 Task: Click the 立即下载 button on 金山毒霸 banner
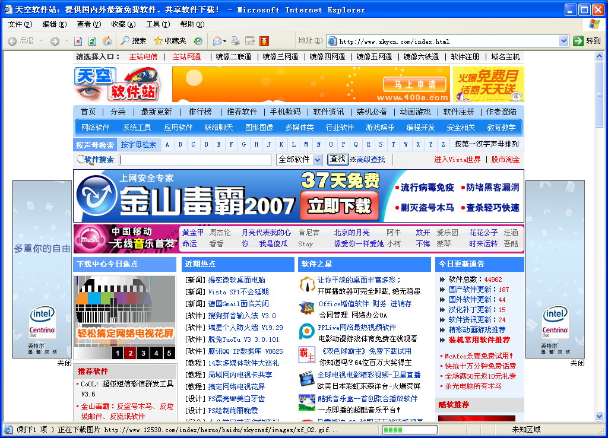coord(339,206)
